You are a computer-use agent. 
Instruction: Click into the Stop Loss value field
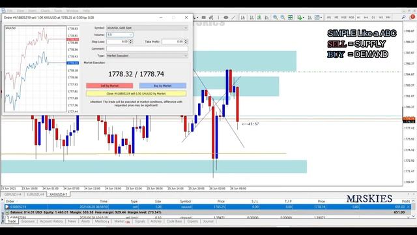(x=117, y=42)
